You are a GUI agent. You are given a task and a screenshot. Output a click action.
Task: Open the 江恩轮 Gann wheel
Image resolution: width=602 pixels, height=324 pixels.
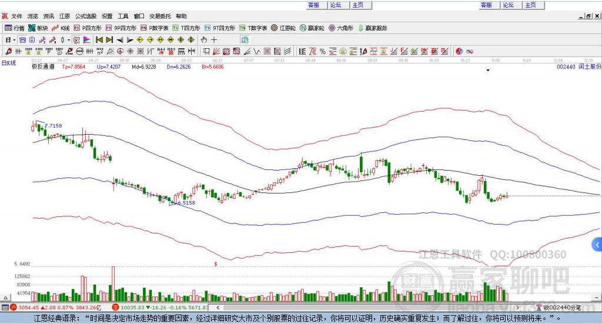(x=283, y=28)
